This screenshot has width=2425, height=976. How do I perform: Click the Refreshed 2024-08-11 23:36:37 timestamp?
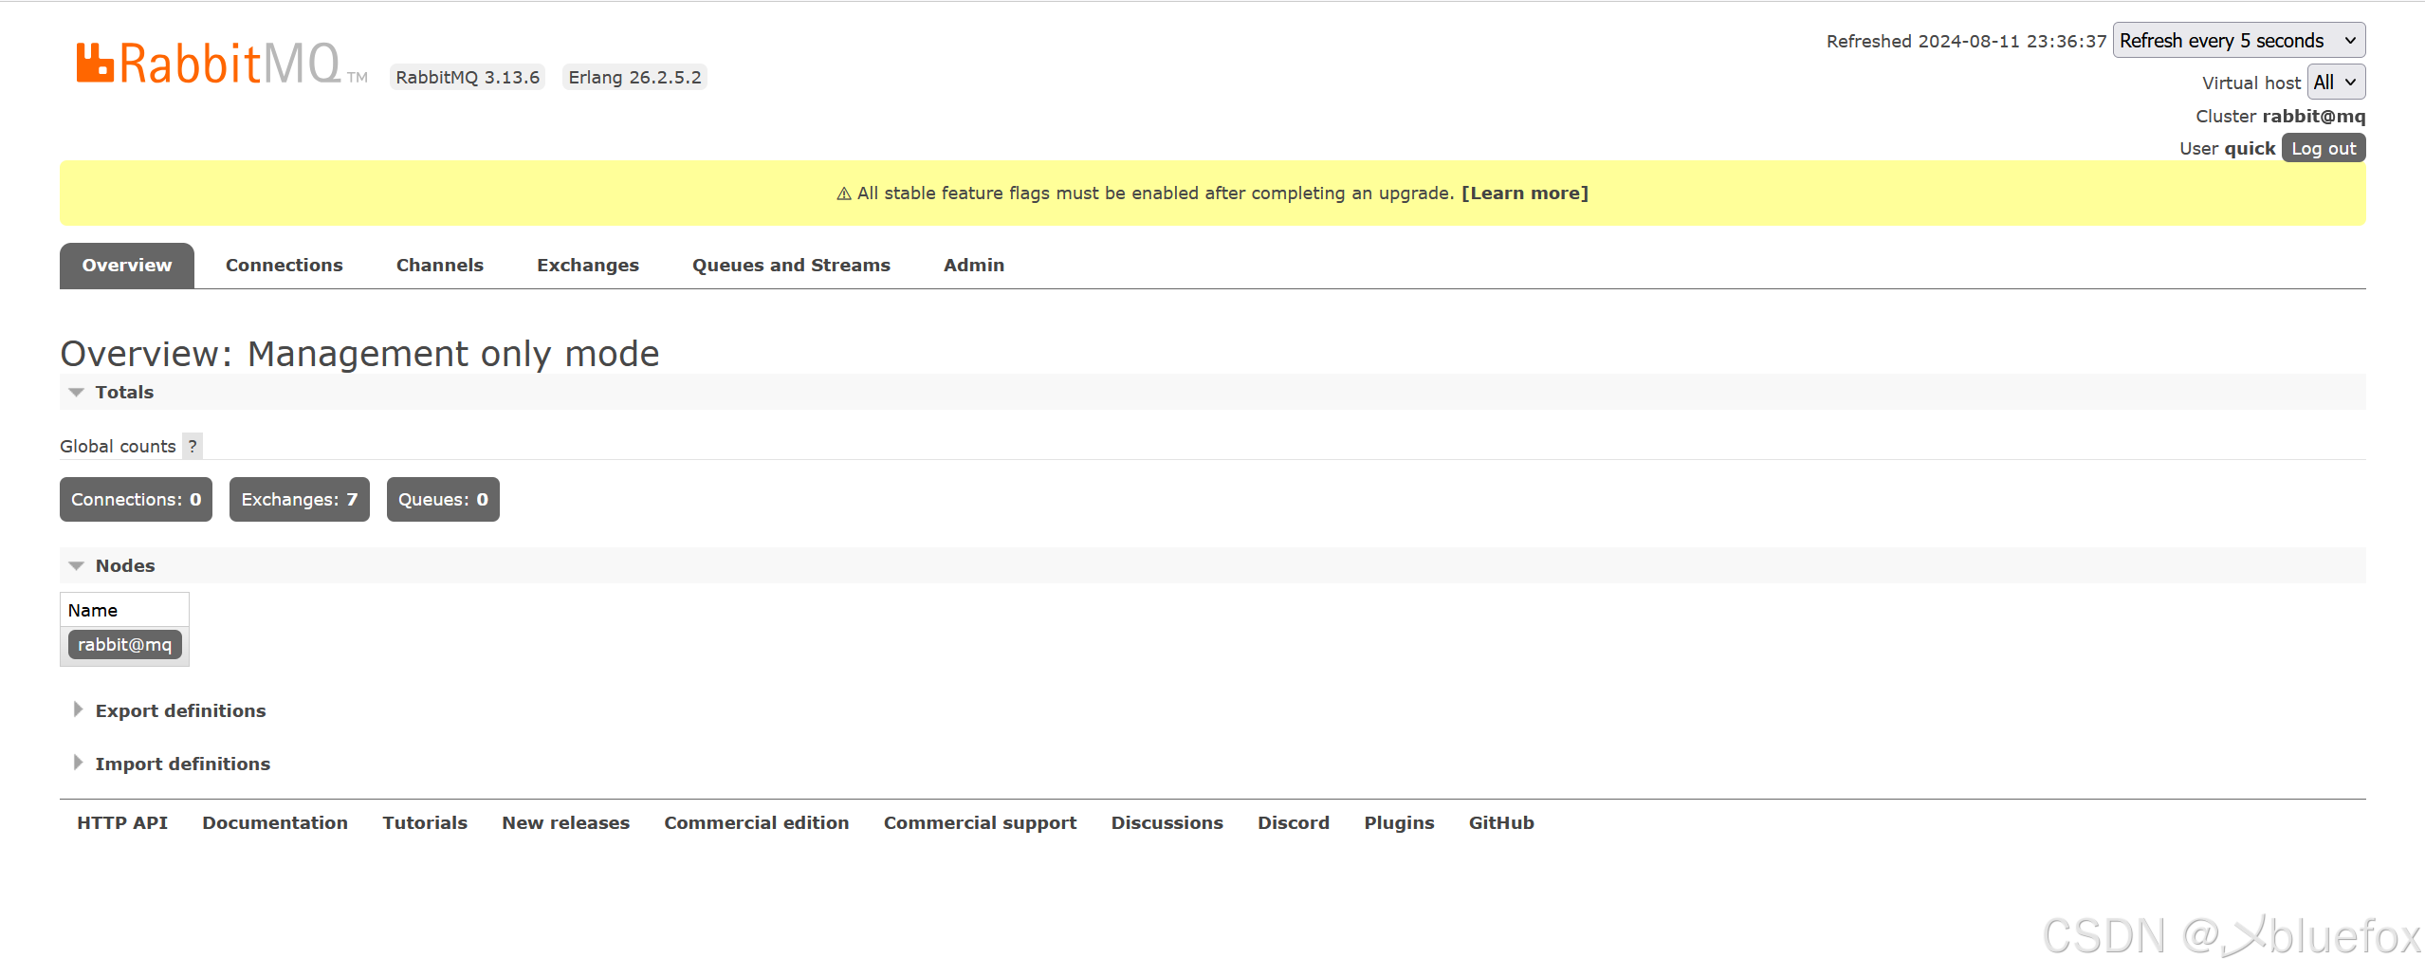(x=1966, y=42)
